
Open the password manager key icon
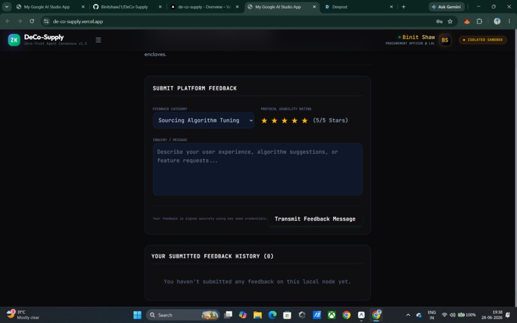pyautogui.click(x=439, y=21)
